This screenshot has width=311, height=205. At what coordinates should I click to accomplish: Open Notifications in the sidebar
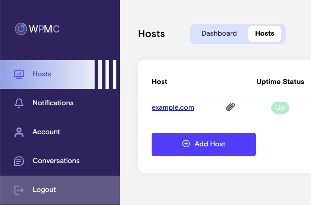point(60,103)
